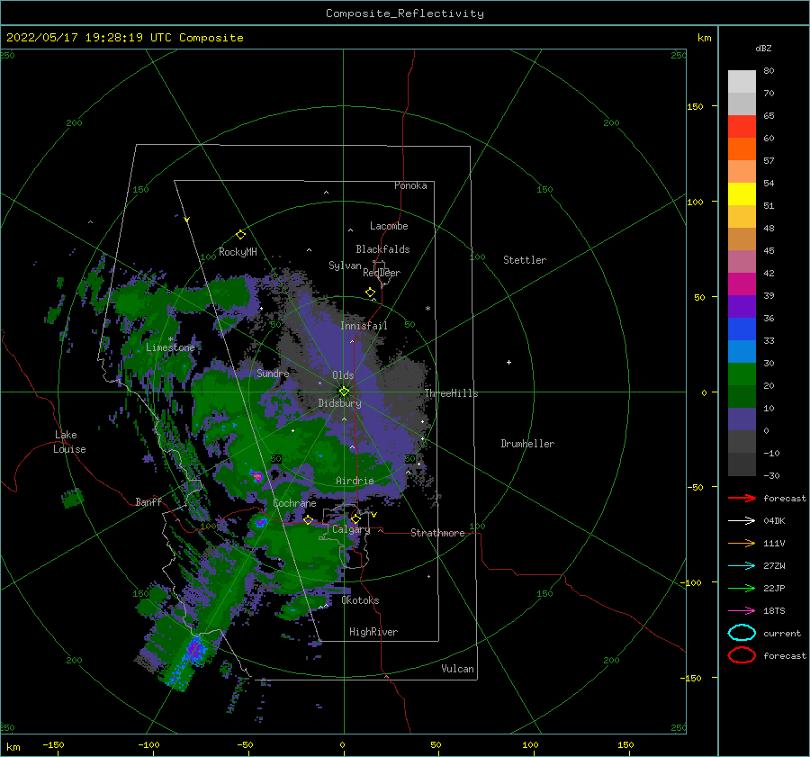This screenshot has width=810, height=757.
Task: Click the purple storm core in southwest
Action: pos(194,648)
